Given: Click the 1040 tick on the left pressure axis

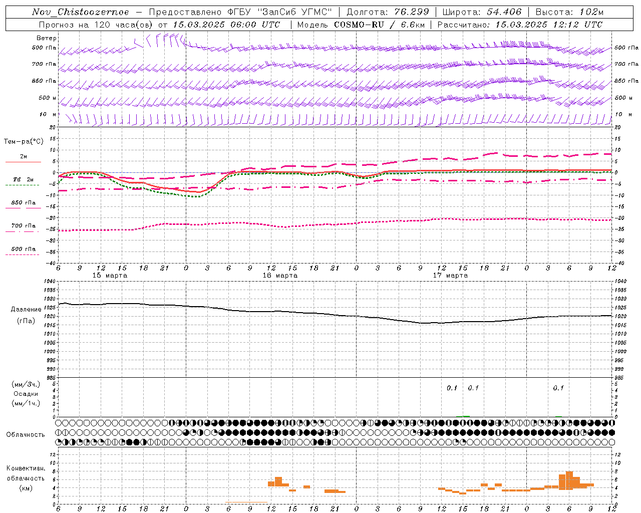Looking at the screenshot, I should [49, 282].
